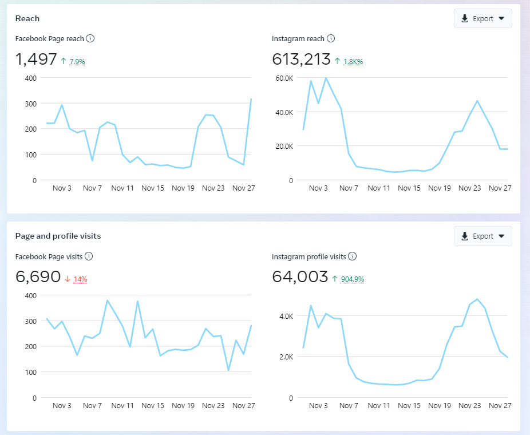Click the 7.9% Facebook reach change
This screenshot has width=530, height=435.
[77, 61]
